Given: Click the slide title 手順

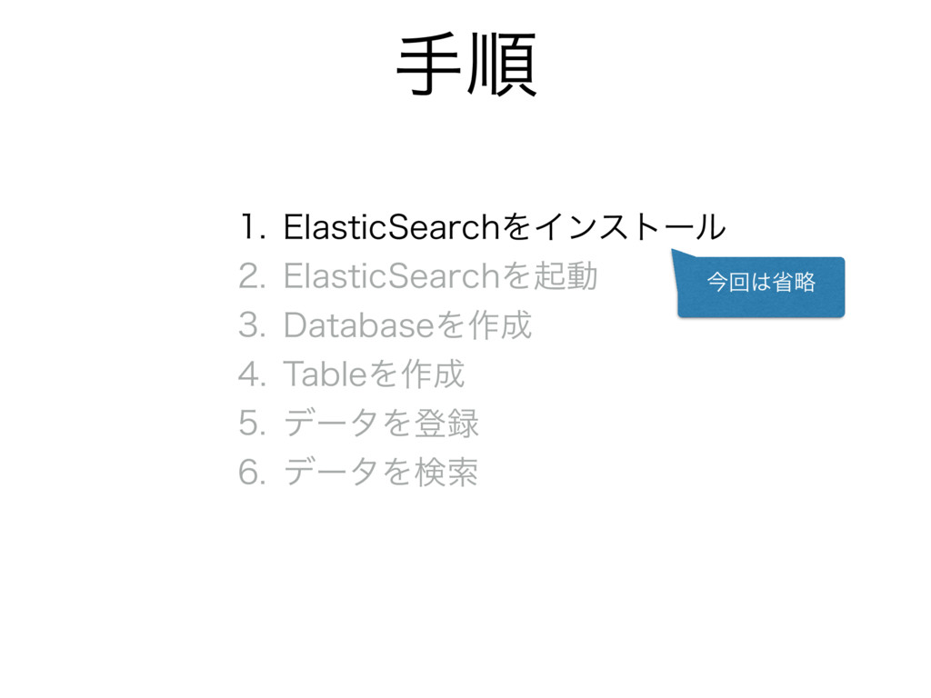Looking at the screenshot, I should click(466, 65).
